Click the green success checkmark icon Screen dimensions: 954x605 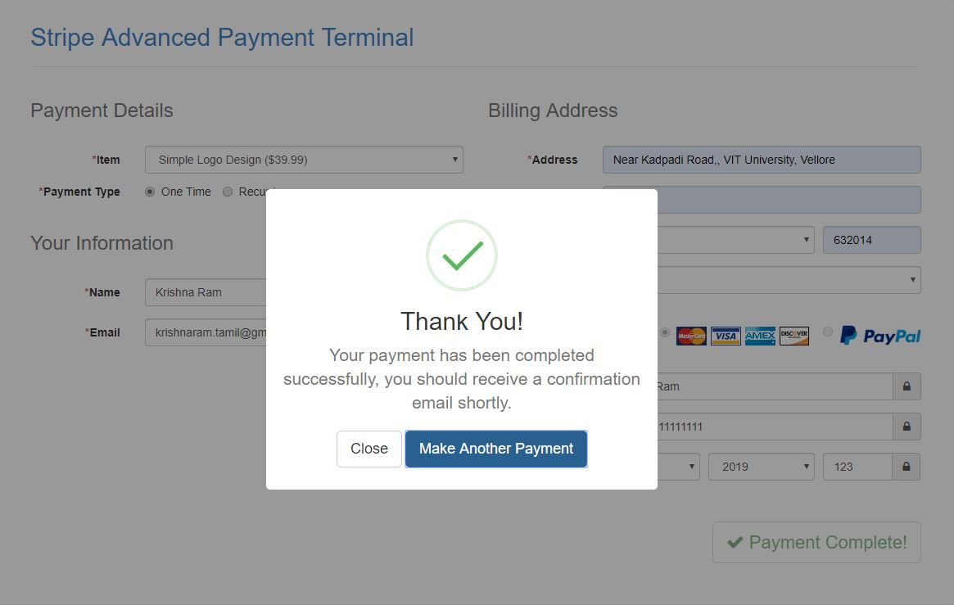pos(462,255)
